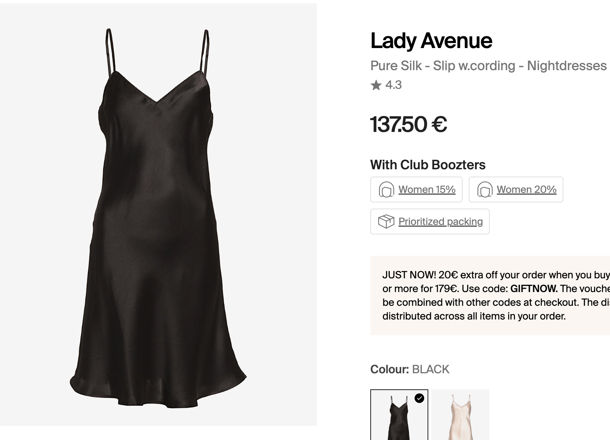
Task: Click the 4.3 rating score
Action: tap(394, 85)
